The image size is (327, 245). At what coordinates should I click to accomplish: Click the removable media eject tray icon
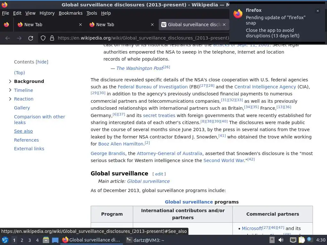pos(272,240)
